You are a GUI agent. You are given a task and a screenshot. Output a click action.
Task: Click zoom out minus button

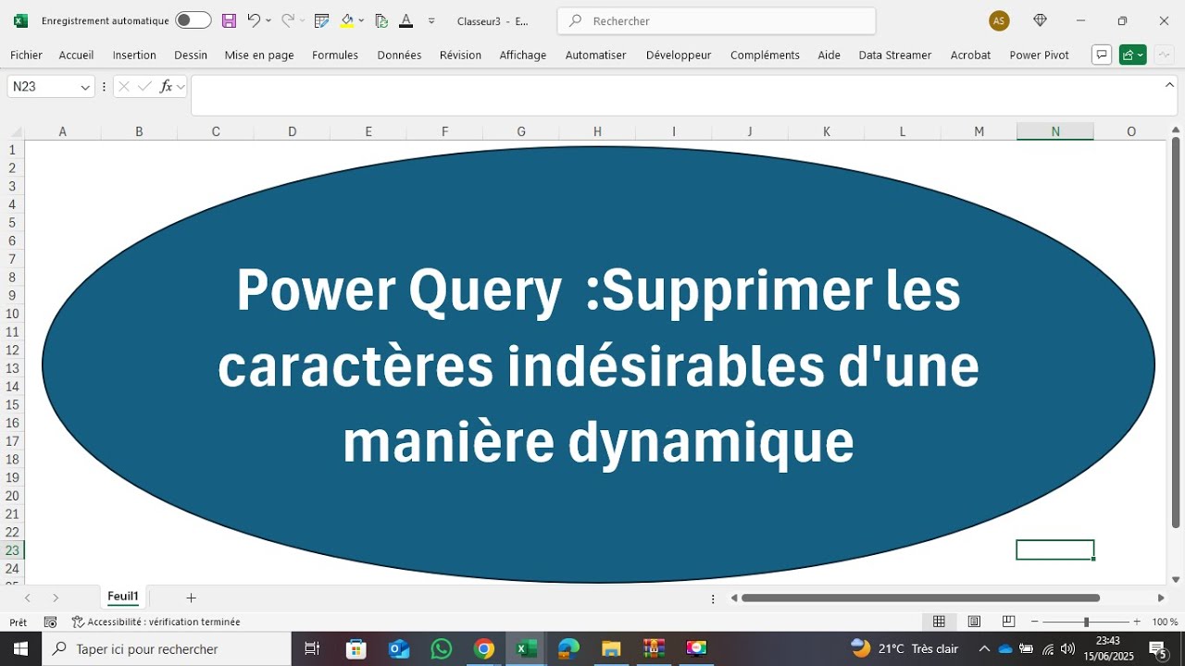tap(1035, 622)
